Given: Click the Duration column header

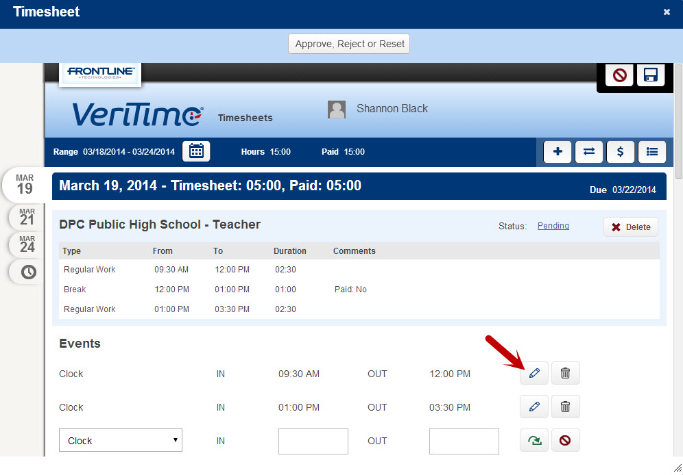Looking at the screenshot, I should [x=289, y=251].
